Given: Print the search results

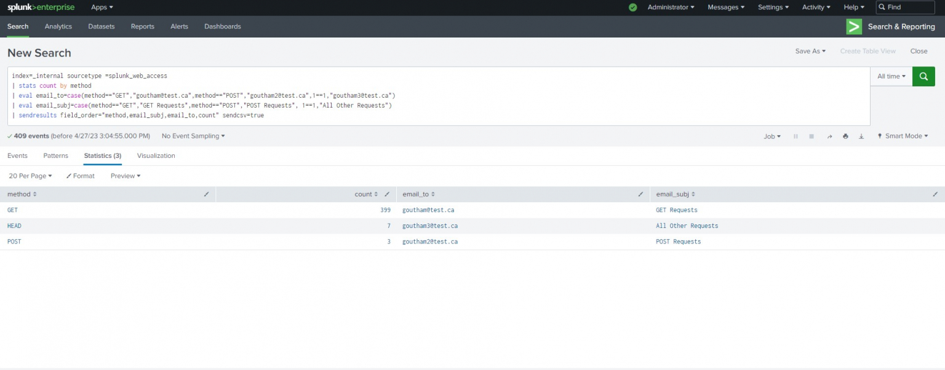Looking at the screenshot, I should 845,136.
